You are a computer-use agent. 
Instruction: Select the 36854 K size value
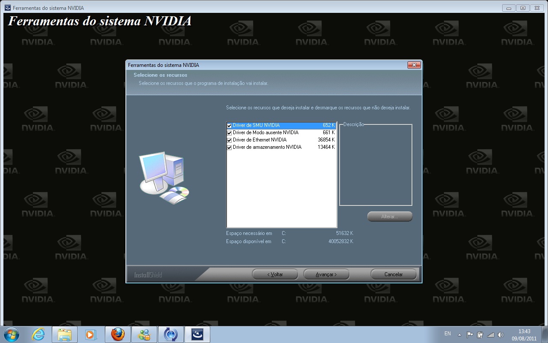326,140
